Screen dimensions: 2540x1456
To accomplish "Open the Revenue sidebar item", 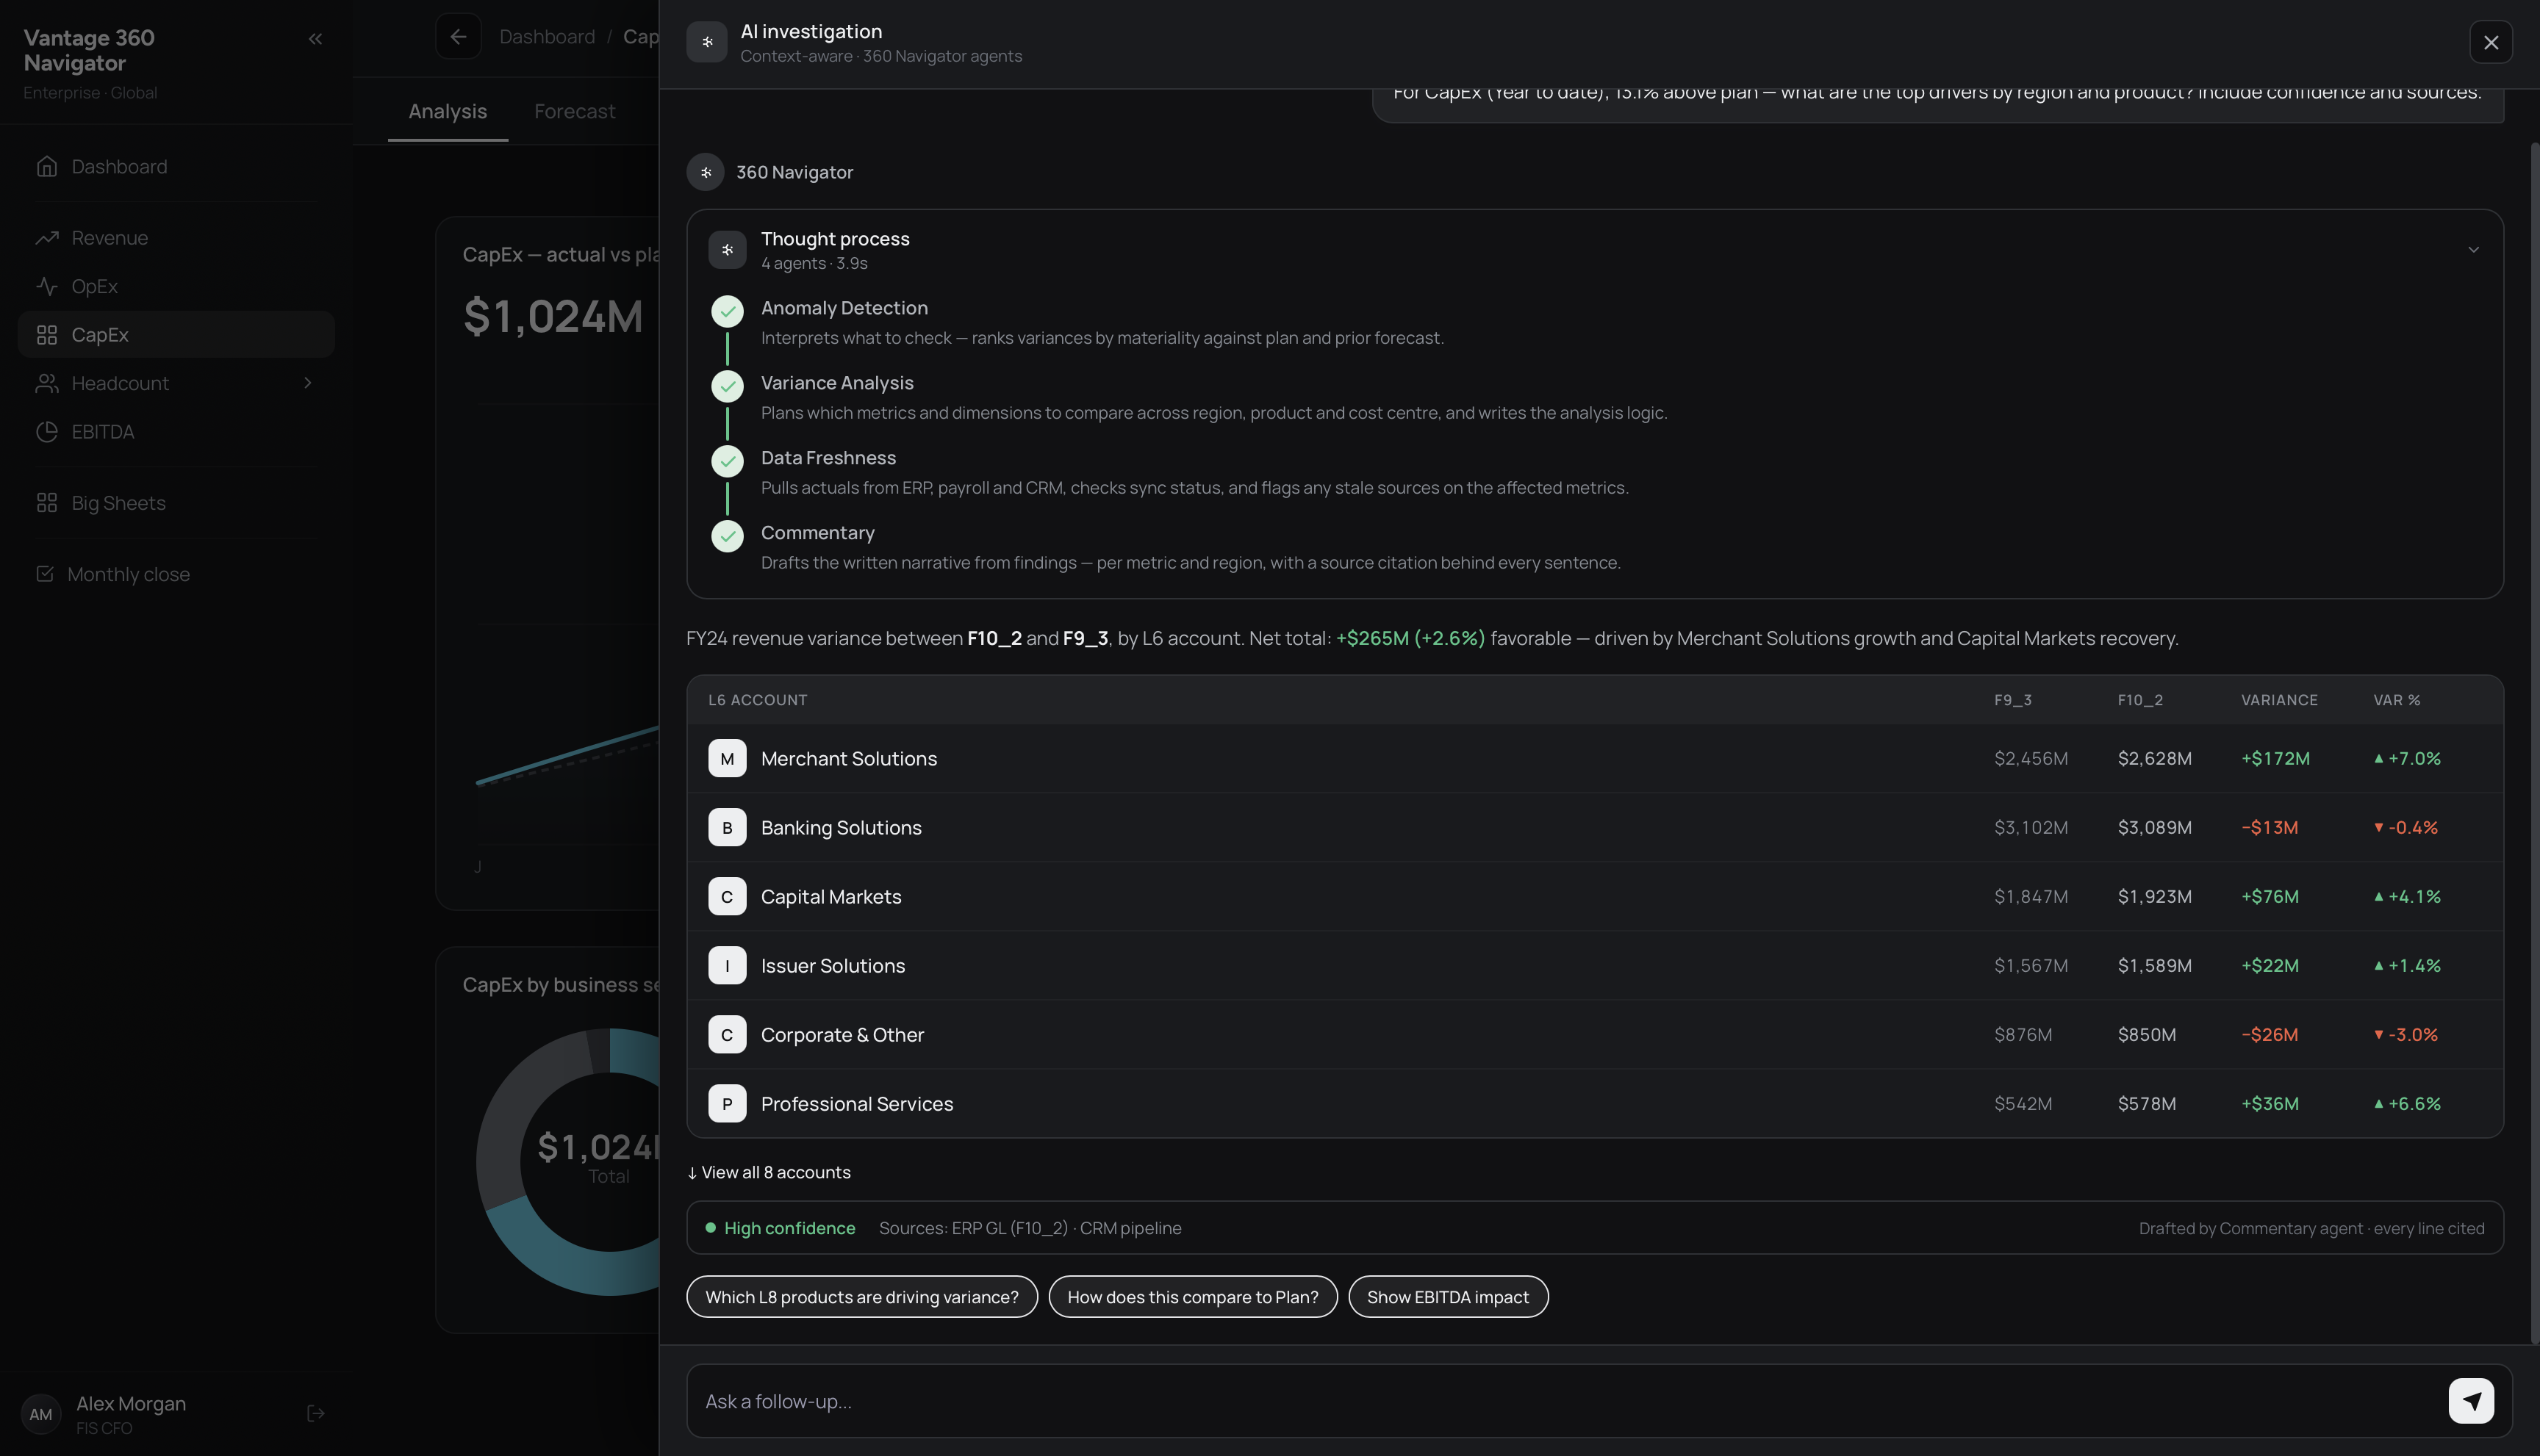I will tap(176, 238).
